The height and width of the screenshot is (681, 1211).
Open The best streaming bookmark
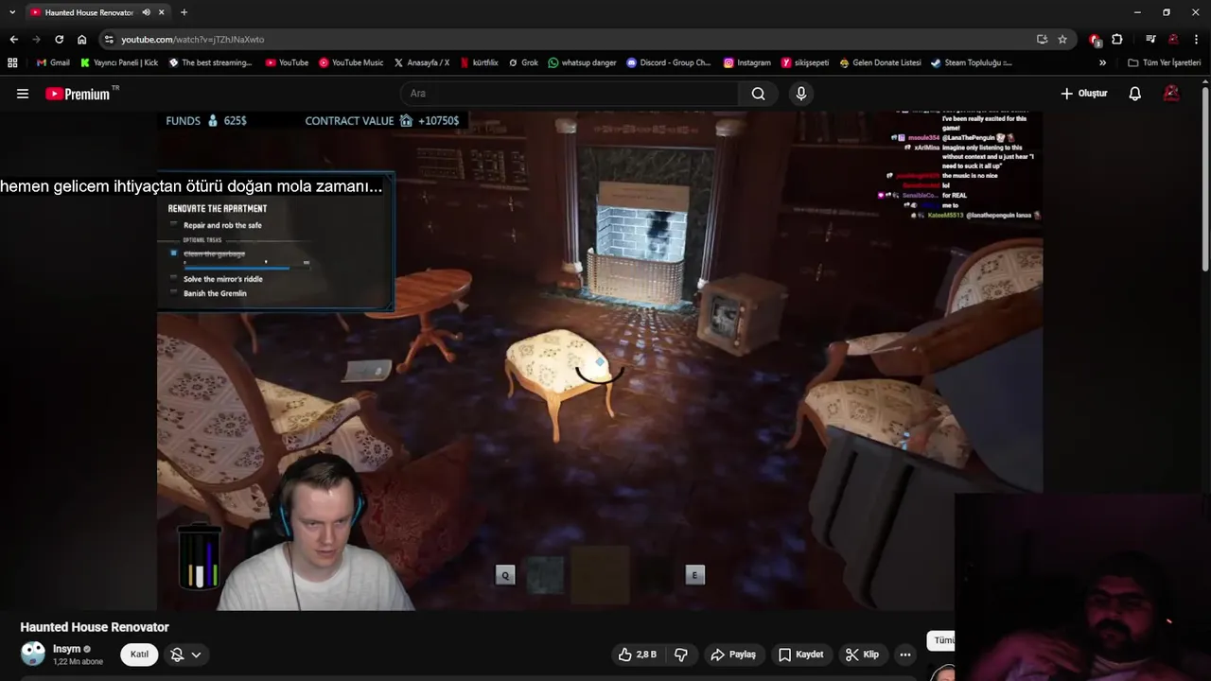(210, 62)
